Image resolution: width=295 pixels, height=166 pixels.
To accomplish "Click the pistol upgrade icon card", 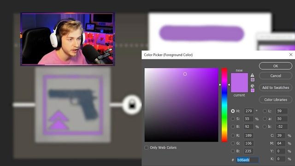I will point(73,105).
